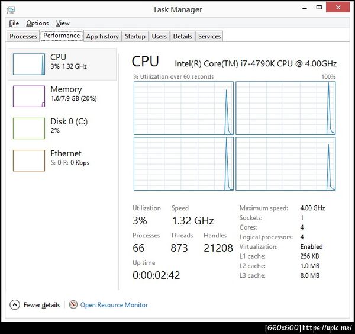355x334 pixels.
Task: Click the Resource Monitor gauge icon
Action: (73, 304)
